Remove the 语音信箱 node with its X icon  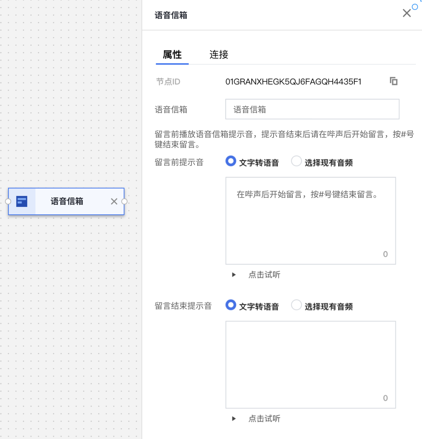(x=114, y=201)
